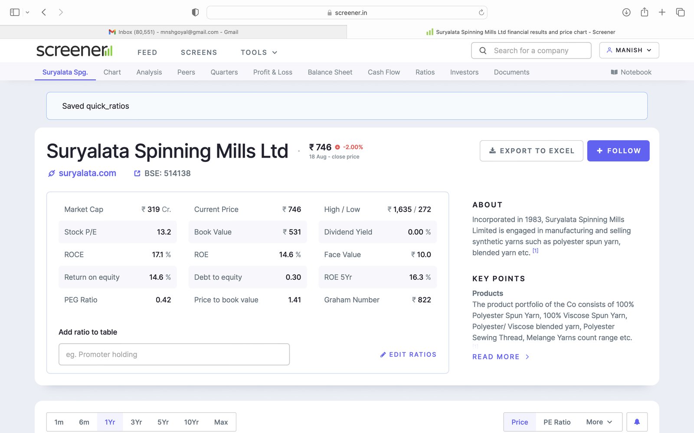
Task: Open the Manish account dropdown
Action: tap(629, 50)
